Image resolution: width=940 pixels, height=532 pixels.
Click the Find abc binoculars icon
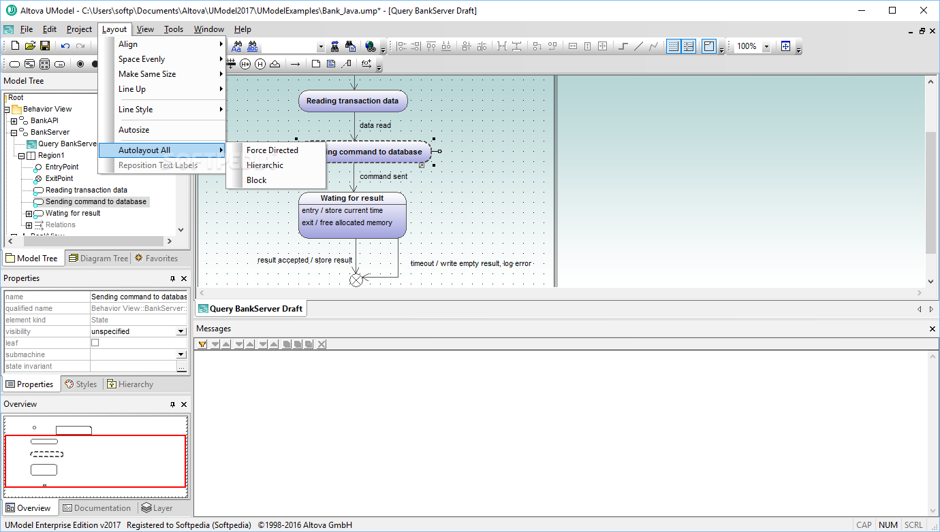pyautogui.click(x=253, y=46)
